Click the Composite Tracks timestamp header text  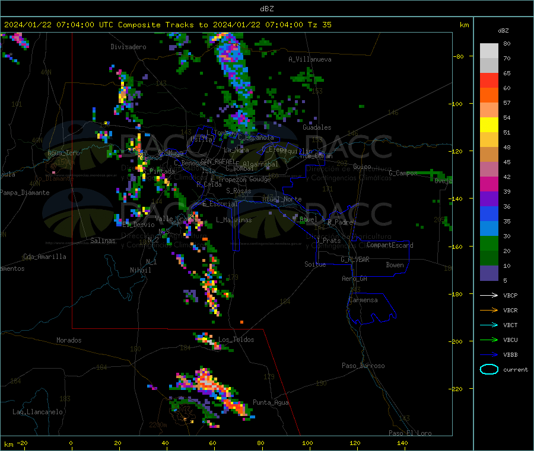167,25
